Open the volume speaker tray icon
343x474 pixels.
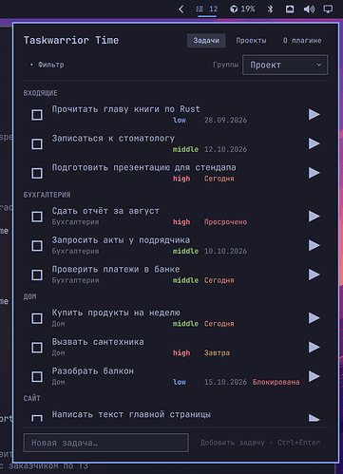tap(309, 9)
